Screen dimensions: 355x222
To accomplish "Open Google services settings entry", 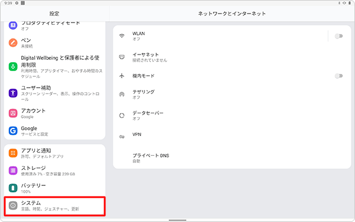I will coord(54,131).
